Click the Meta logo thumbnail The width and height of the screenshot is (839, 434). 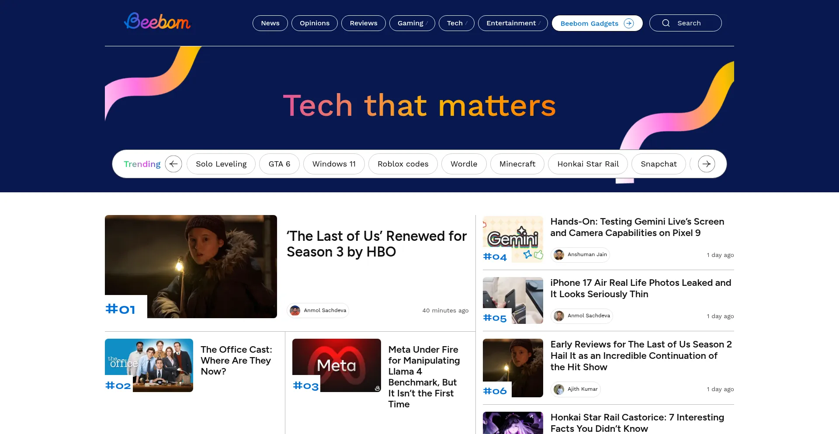(x=336, y=365)
